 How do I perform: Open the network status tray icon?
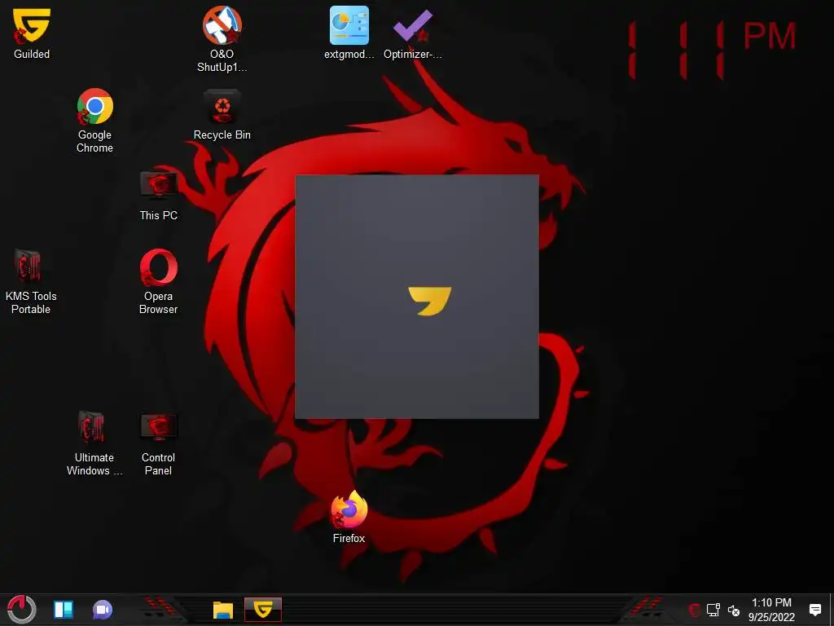713,610
